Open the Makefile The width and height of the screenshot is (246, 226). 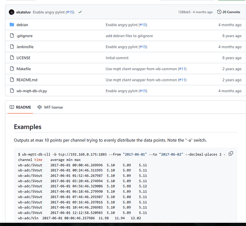click(x=24, y=69)
